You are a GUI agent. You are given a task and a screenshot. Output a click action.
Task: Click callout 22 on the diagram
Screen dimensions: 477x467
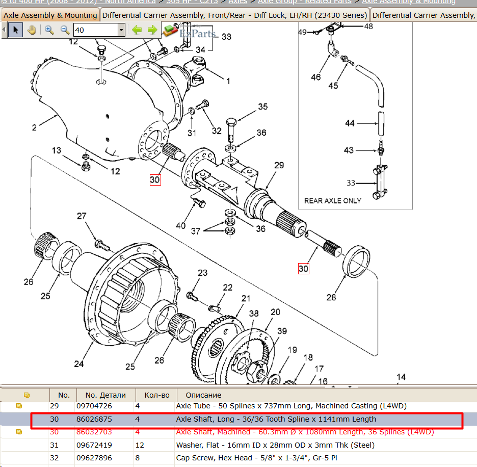[x=228, y=288]
